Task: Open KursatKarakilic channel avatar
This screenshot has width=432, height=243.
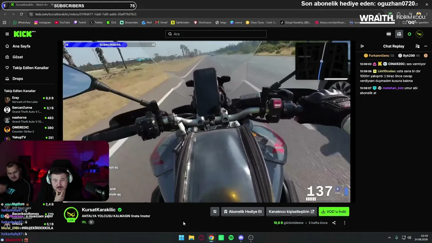Action: (x=71, y=214)
